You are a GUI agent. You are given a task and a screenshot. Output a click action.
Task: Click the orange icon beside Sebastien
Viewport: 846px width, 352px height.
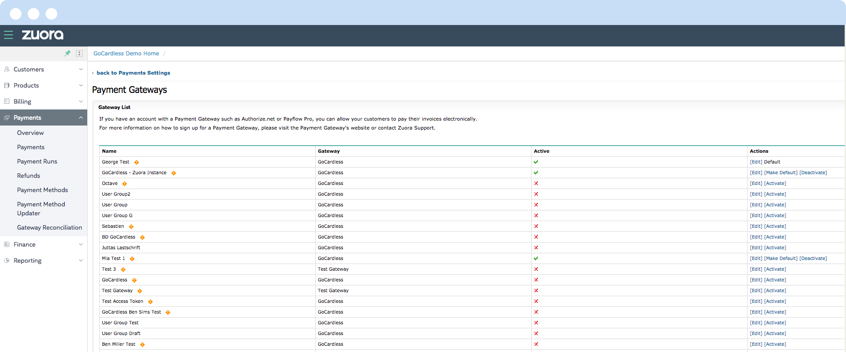tap(131, 226)
